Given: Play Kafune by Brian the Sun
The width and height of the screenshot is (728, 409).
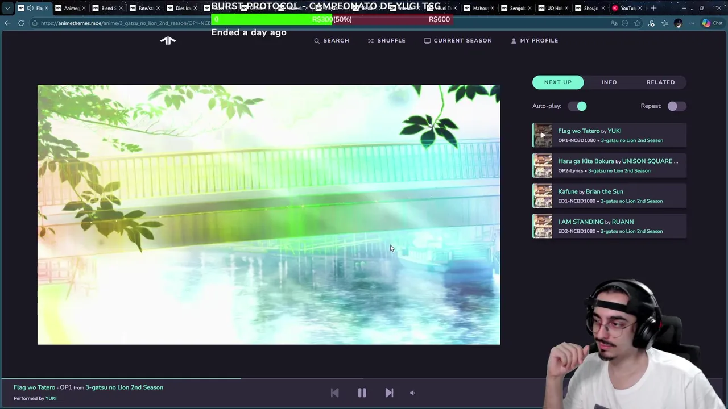Looking at the screenshot, I should (x=610, y=196).
